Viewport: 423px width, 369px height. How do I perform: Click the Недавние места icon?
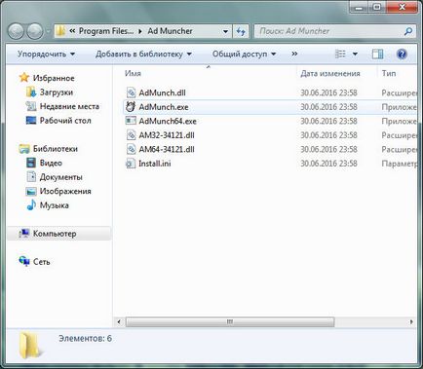pos(31,106)
